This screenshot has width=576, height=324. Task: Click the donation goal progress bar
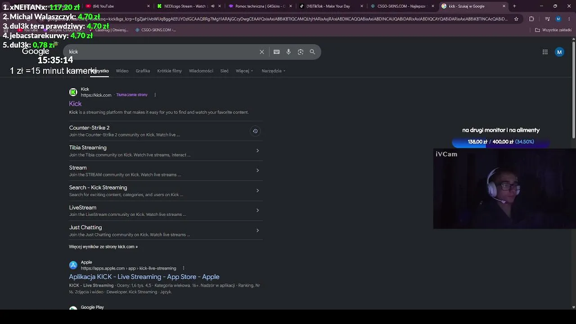[x=501, y=142]
